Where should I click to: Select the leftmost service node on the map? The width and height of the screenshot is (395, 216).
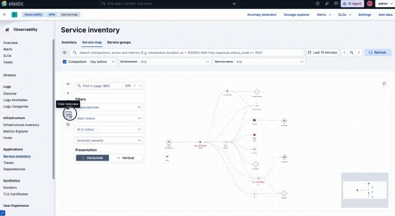pyautogui.click(x=169, y=142)
